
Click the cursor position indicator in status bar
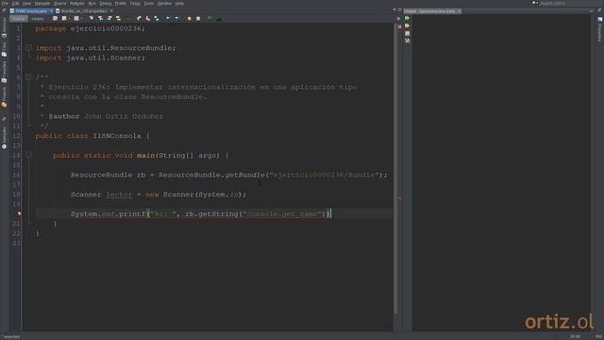(575, 336)
